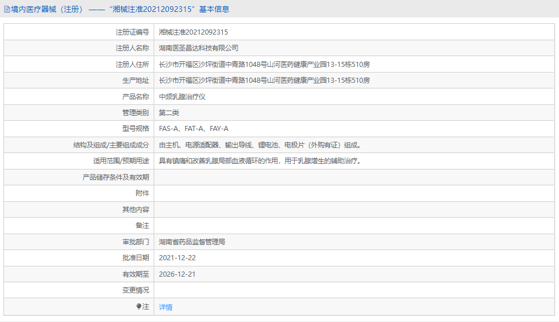Screen dimensions: 559x322
Task: Click the composition text starting 由主机、电源适配器
Action: (261, 145)
